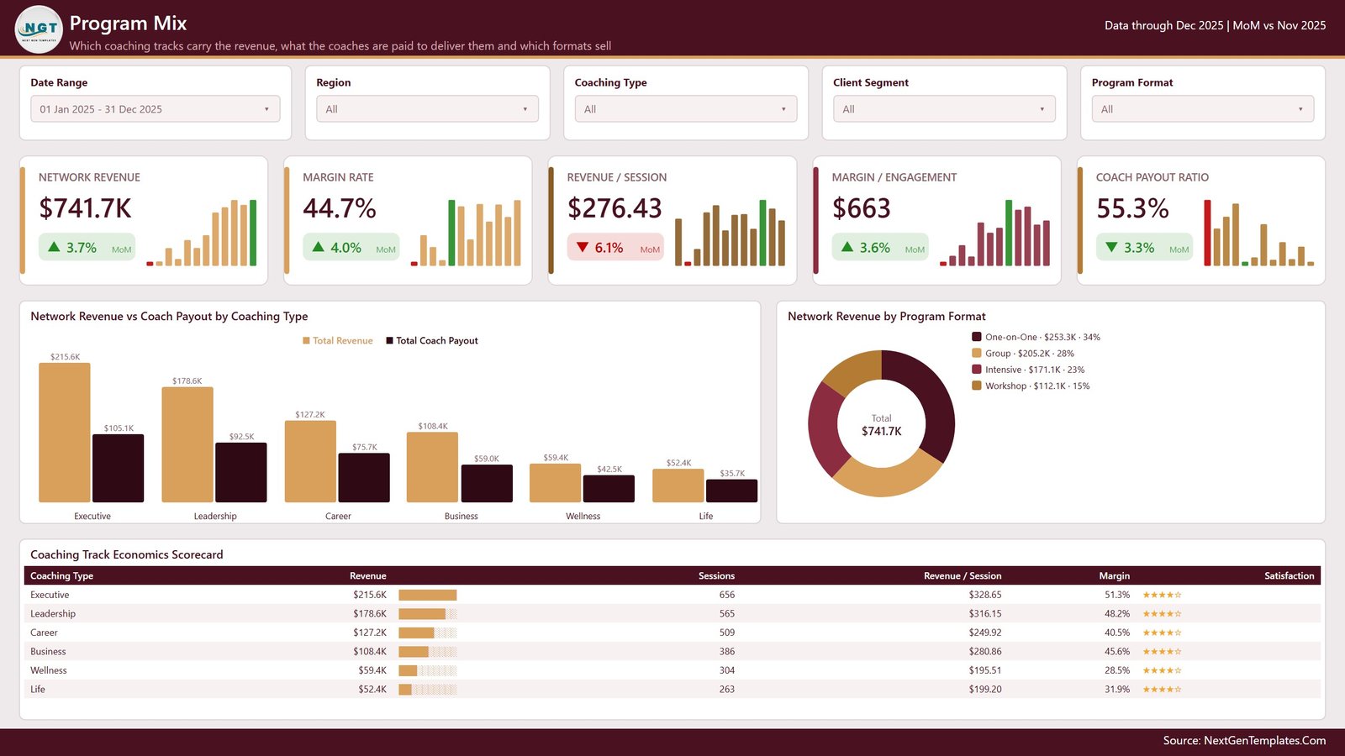The width and height of the screenshot is (1345, 756).
Task: Click the Intensive color swatch in legend
Action: [977, 369]
